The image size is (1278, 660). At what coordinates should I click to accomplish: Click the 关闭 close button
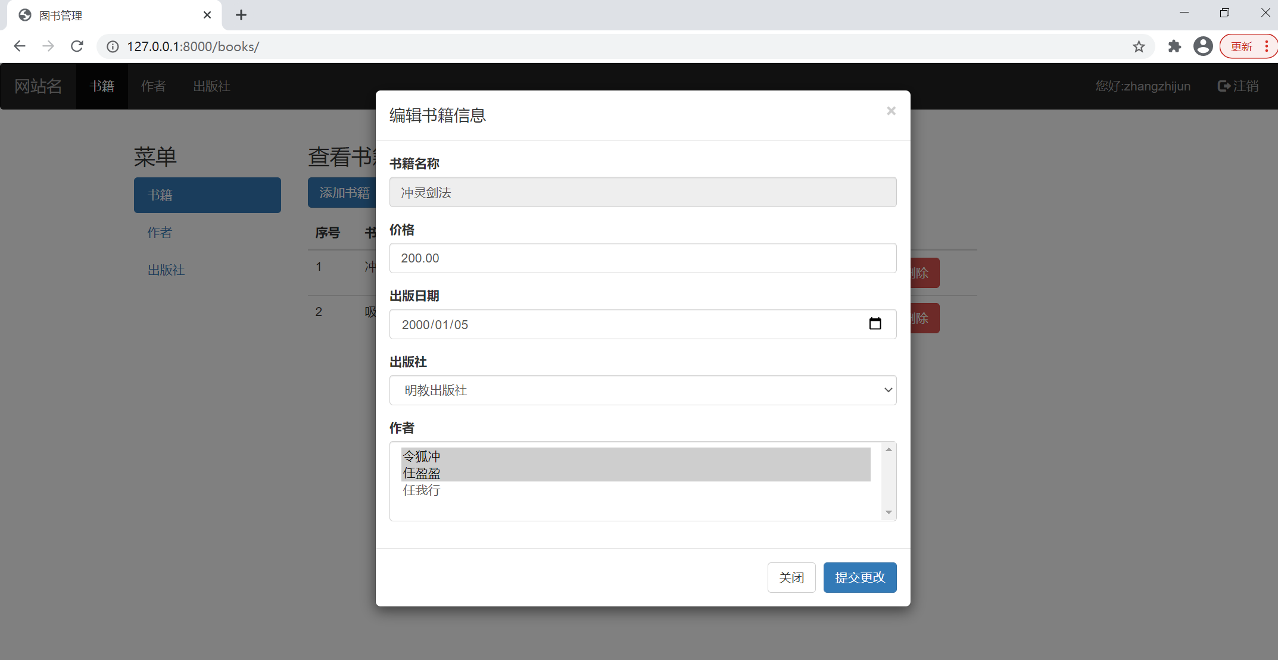click(x=791, y=577)
